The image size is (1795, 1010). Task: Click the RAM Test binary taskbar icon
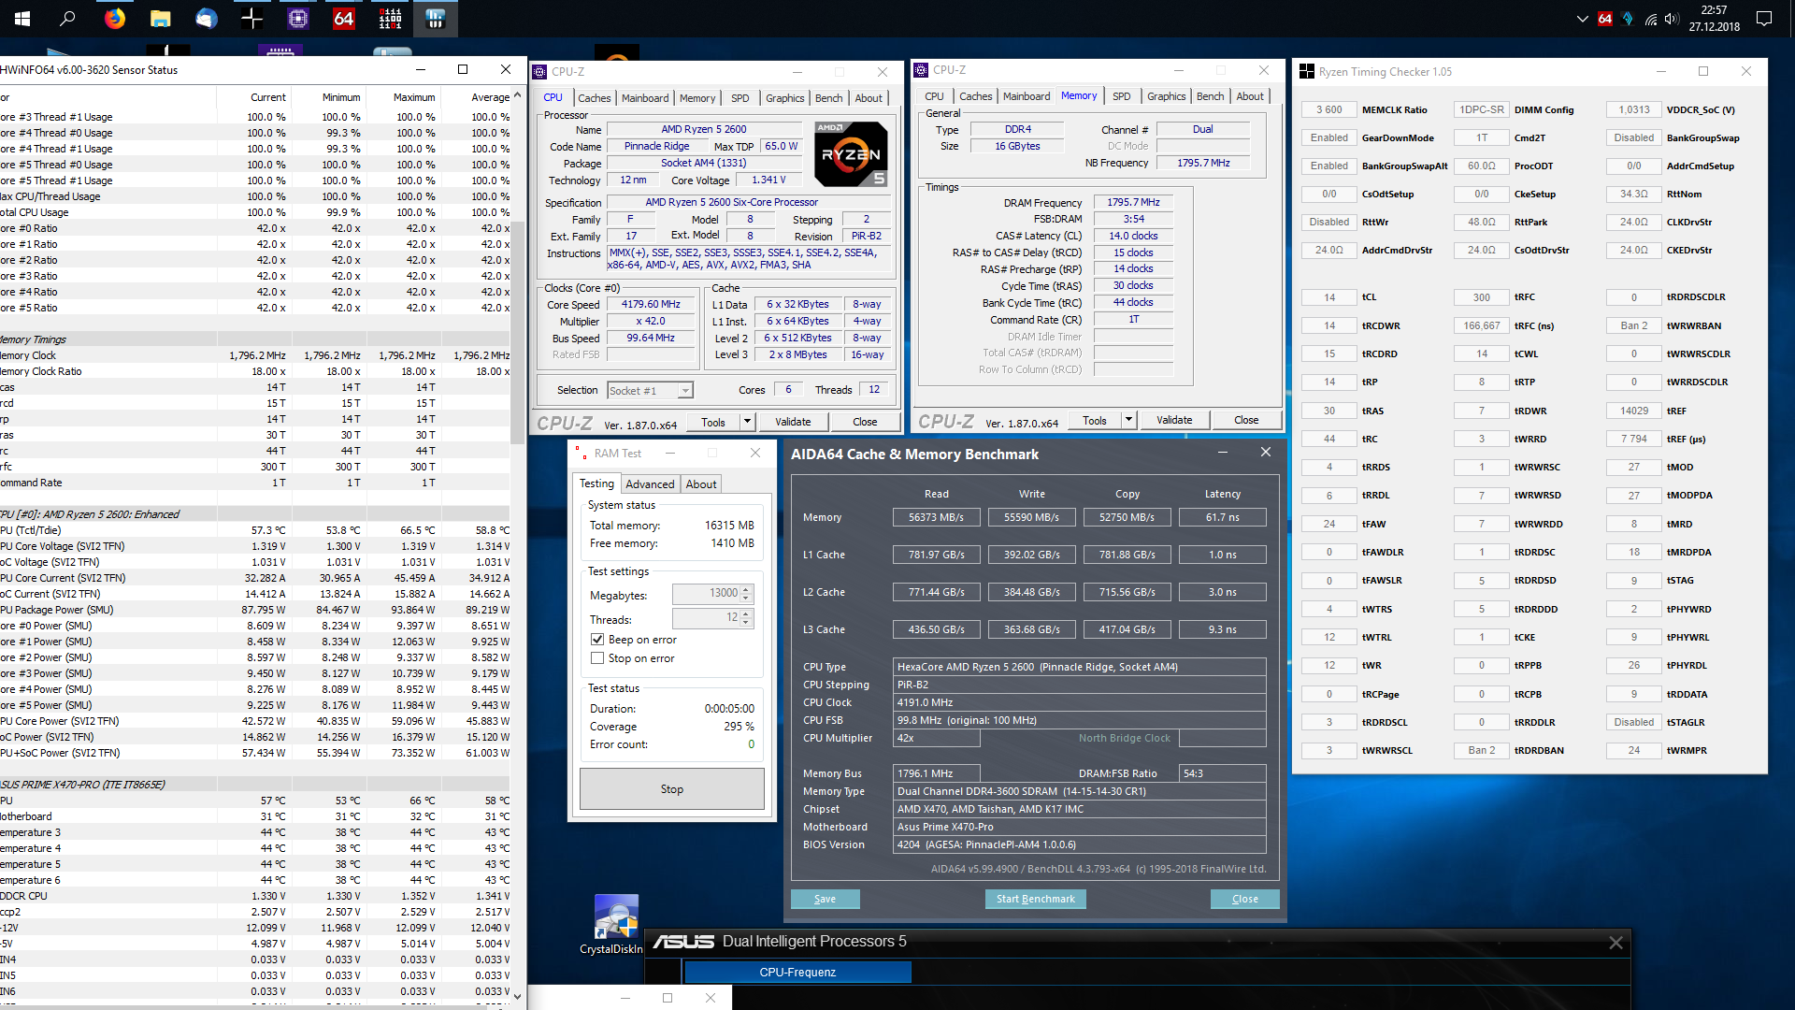pos(390,19)
